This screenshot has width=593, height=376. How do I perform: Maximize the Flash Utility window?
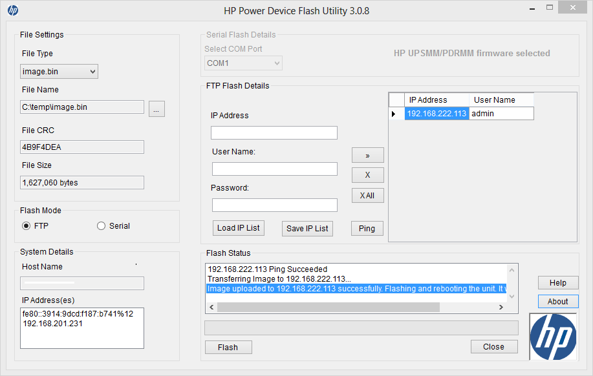pos(550,8)
